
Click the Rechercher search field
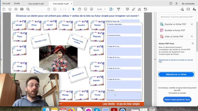coord(177,17)
